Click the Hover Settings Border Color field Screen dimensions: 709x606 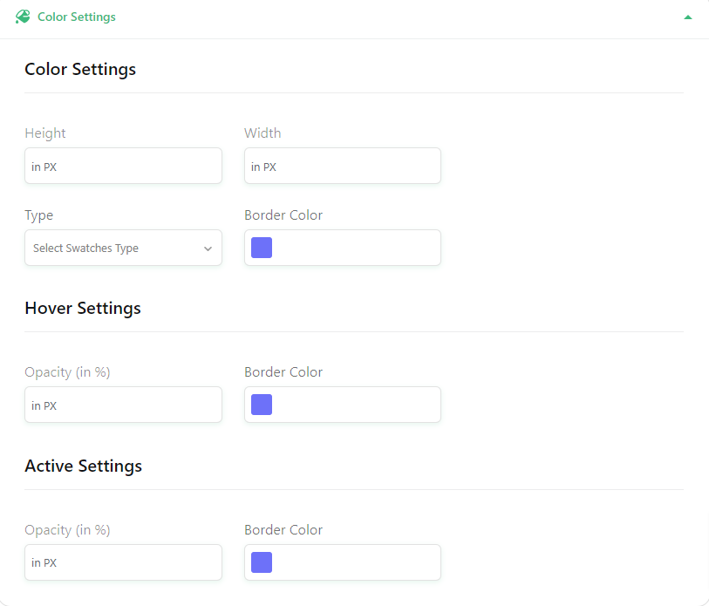(343, 405)
